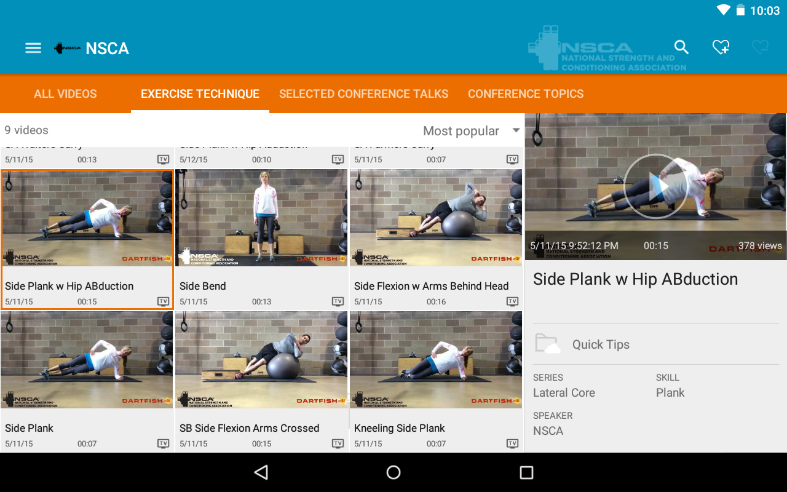Tap the TV cast icon on Side Bend
Image resolution: width=787 pixels, height=492 pixels.
tap(338, 301)
